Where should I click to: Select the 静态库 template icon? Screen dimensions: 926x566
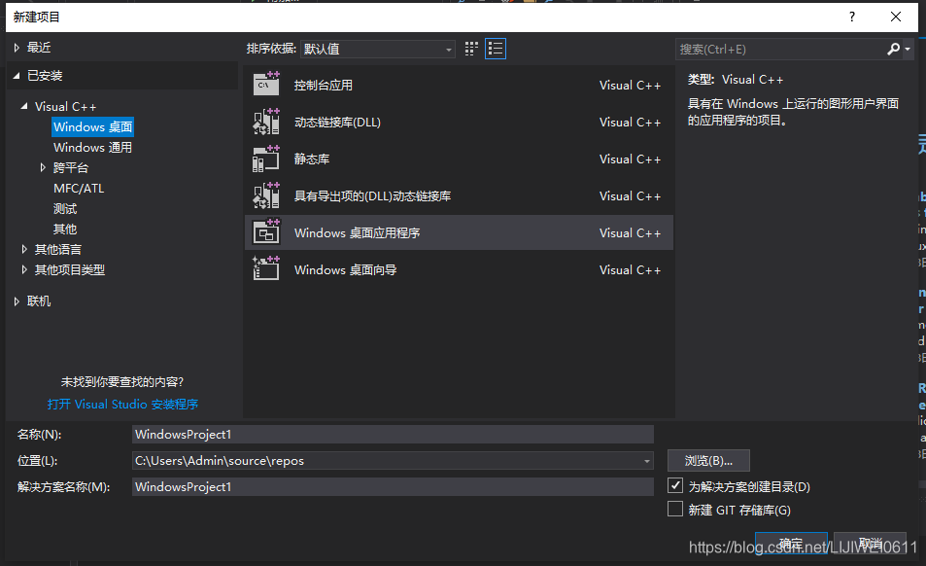click(266, 159)
